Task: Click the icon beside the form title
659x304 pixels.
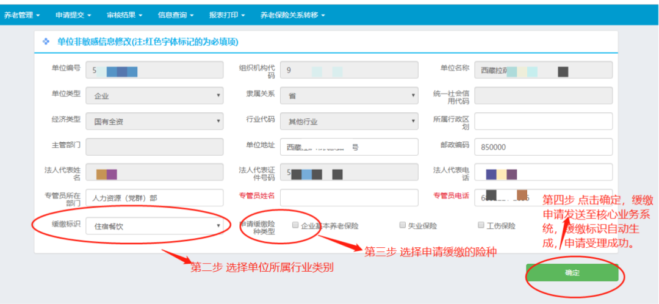Action: point(46,42)
